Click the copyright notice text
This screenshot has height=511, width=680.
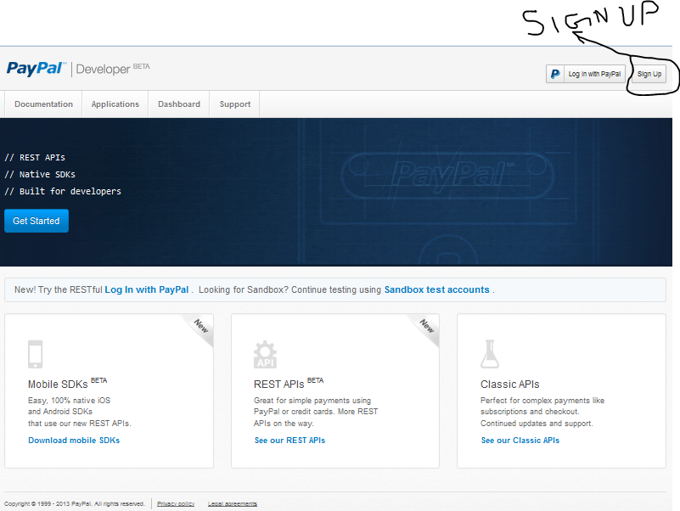75,503
